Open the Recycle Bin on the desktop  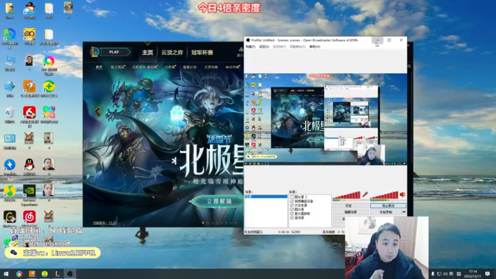coord(10,114)
